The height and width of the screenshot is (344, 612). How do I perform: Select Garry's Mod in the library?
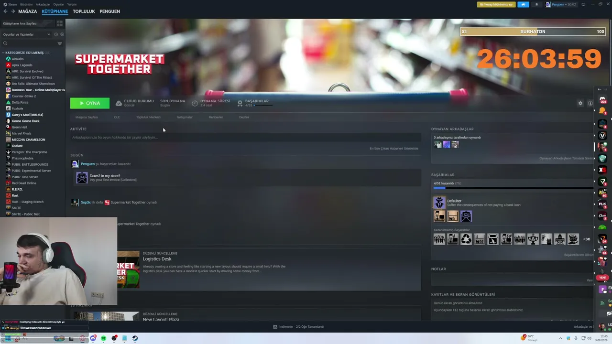[27, 115]
